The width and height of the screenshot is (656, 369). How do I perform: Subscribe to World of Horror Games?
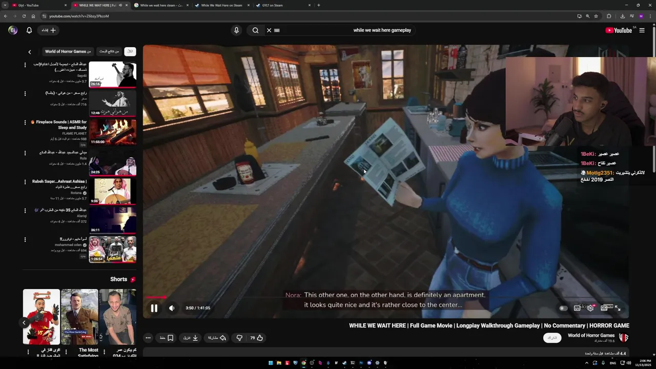(552, 338)
